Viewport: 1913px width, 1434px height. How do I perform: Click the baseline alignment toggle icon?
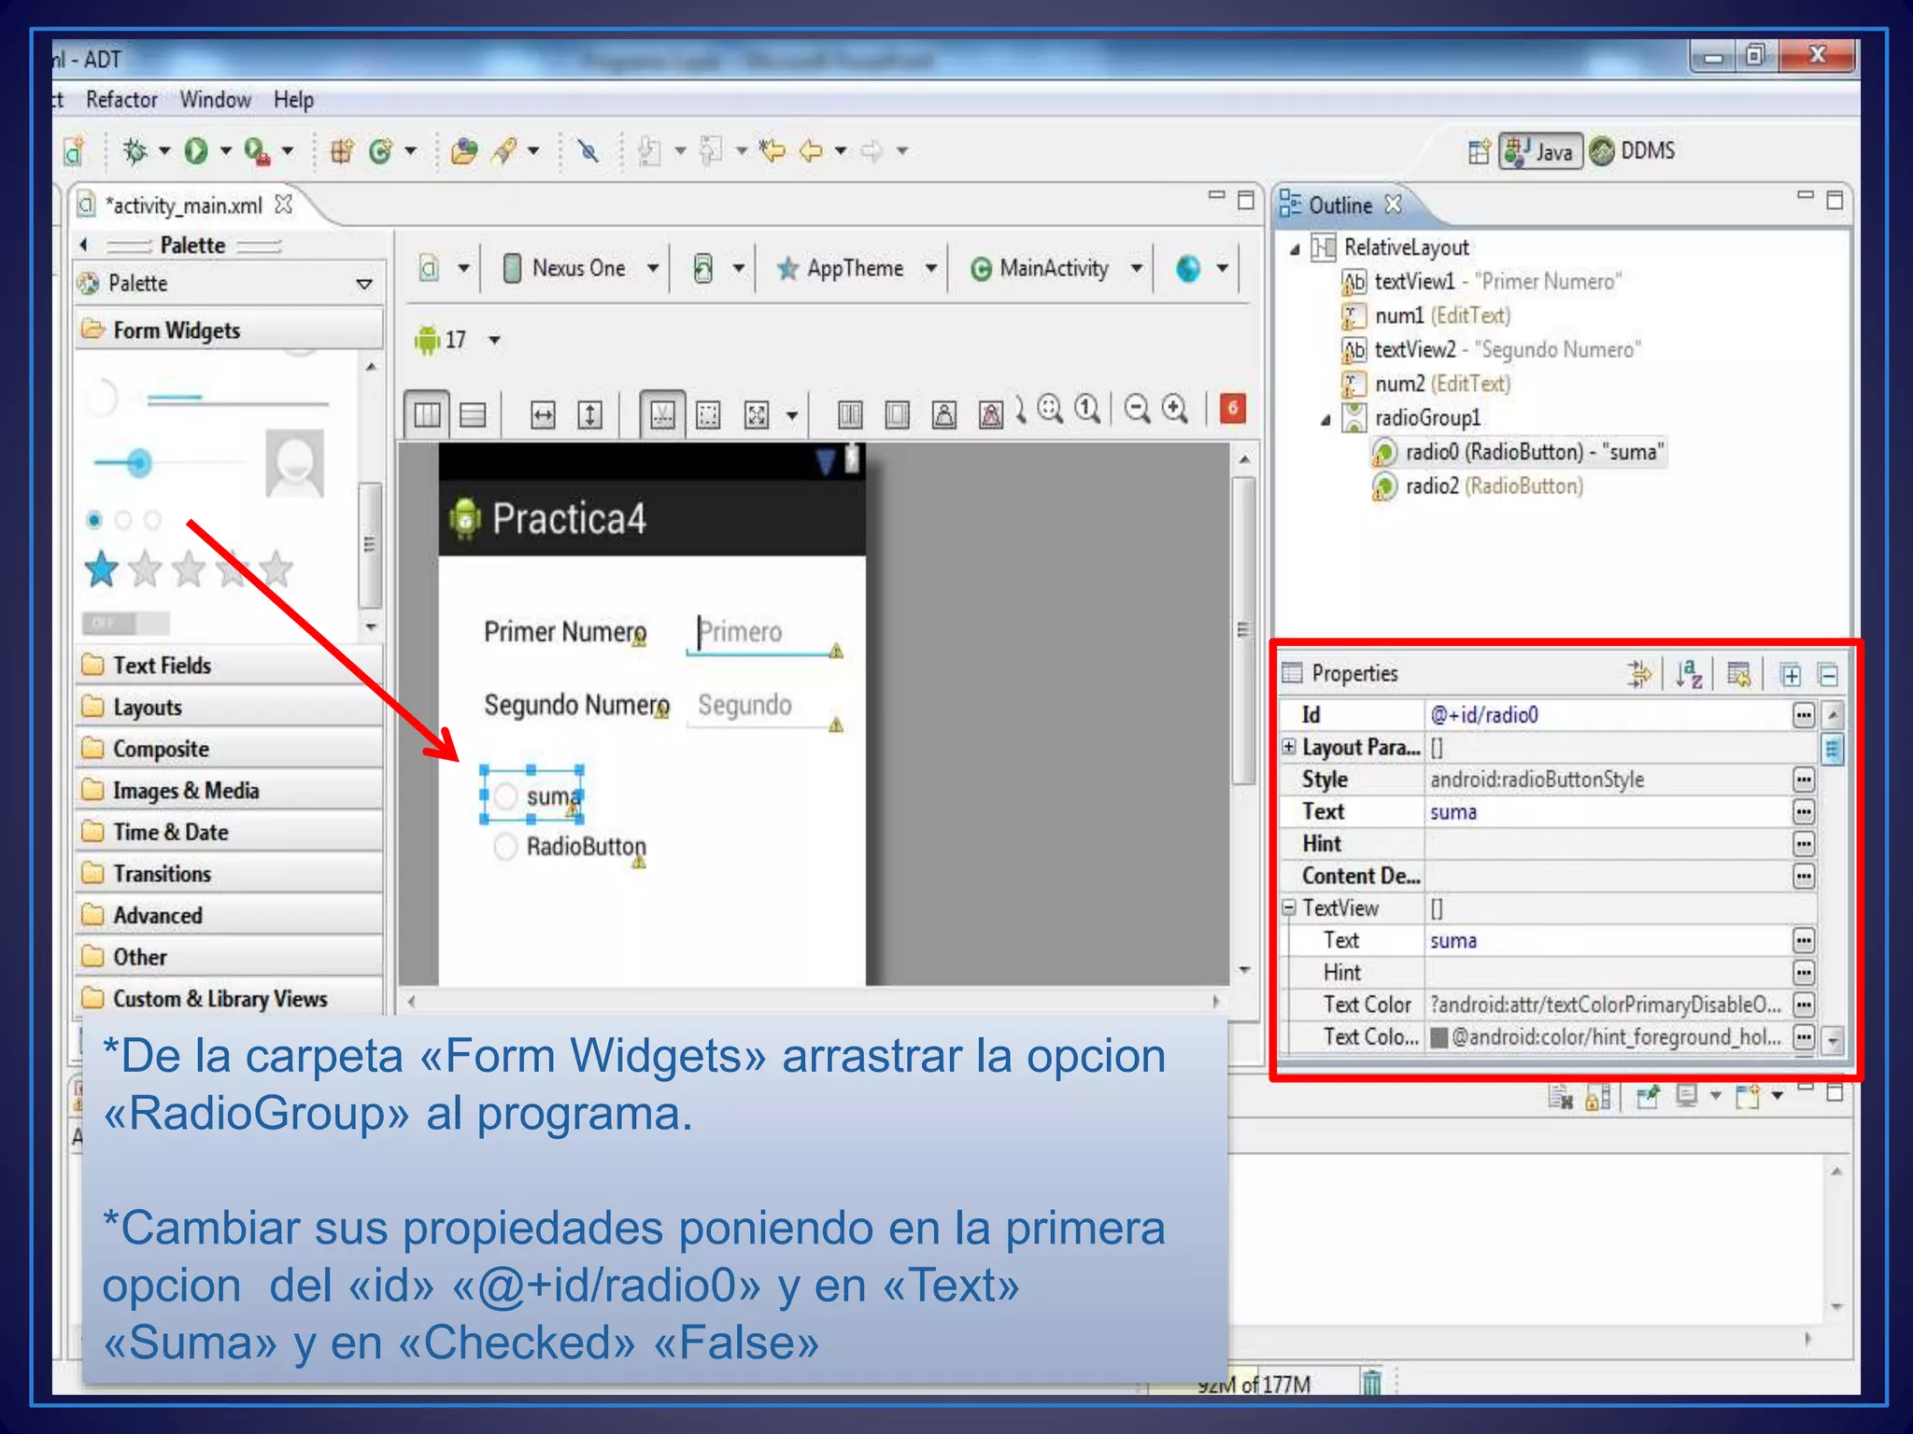click(x=662, y=415)
